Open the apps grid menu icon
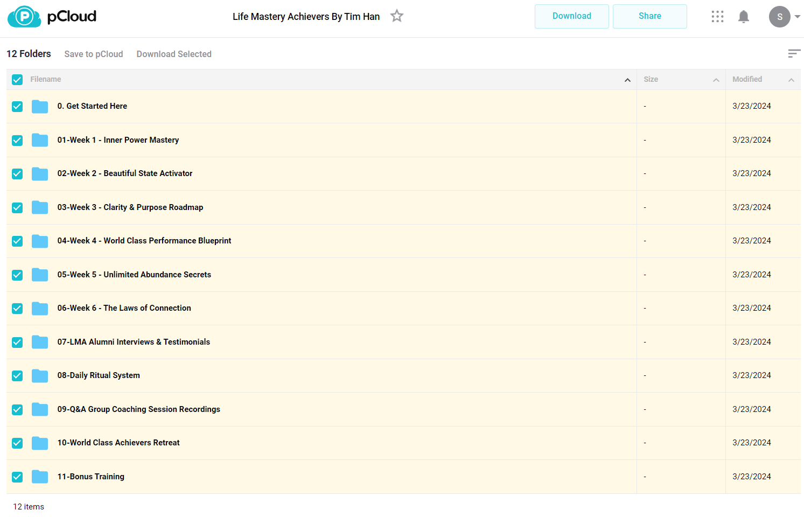This screenshot has width=804, height=517. click(x=717, y=17)
